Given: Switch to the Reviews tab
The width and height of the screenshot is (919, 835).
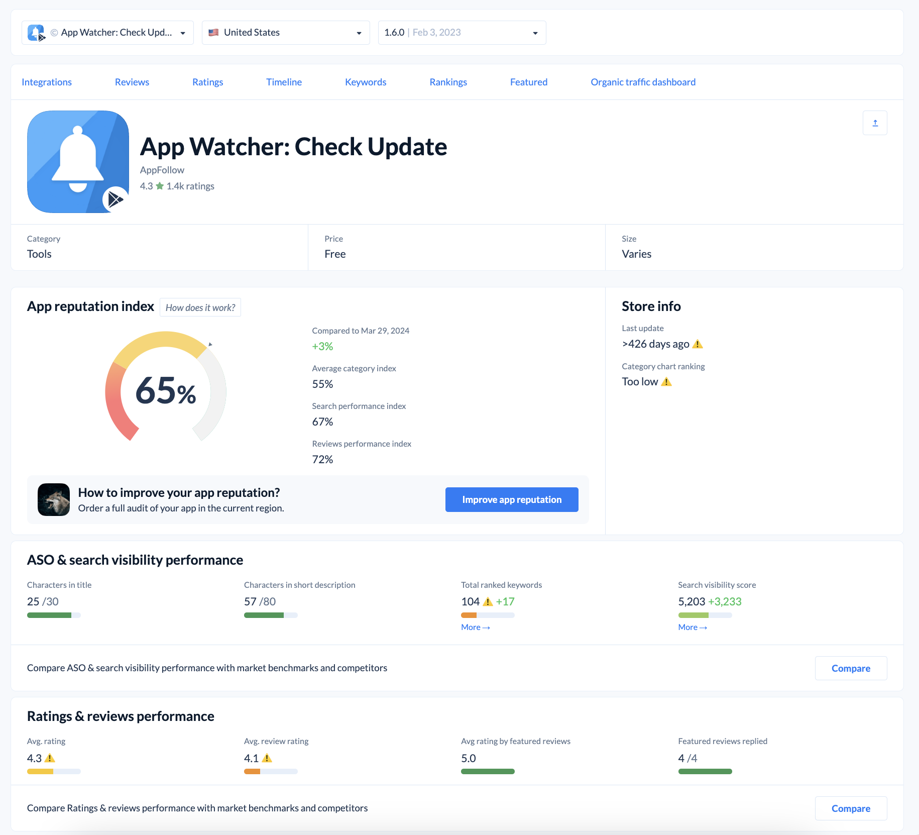Looking at the screenshot, I should point(132,82).
